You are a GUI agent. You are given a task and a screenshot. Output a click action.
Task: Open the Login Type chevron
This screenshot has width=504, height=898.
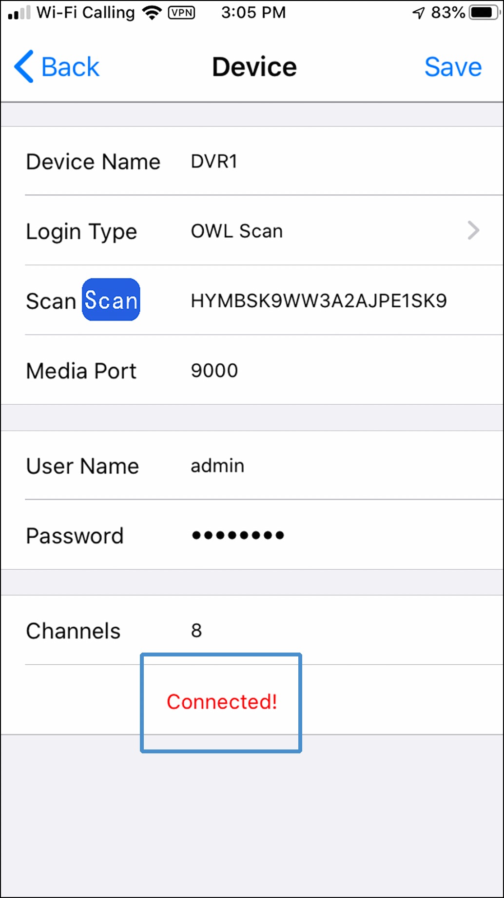(x=473, y=230)
